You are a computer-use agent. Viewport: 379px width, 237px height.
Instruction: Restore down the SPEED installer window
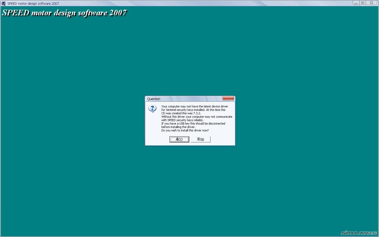[x=363, y=3]
